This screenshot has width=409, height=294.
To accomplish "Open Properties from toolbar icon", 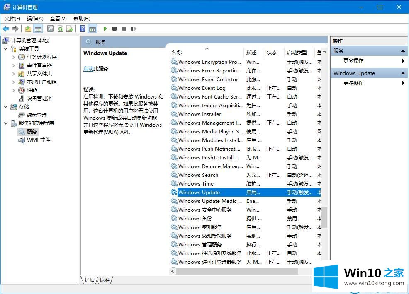I will click(x=50, y=29).
